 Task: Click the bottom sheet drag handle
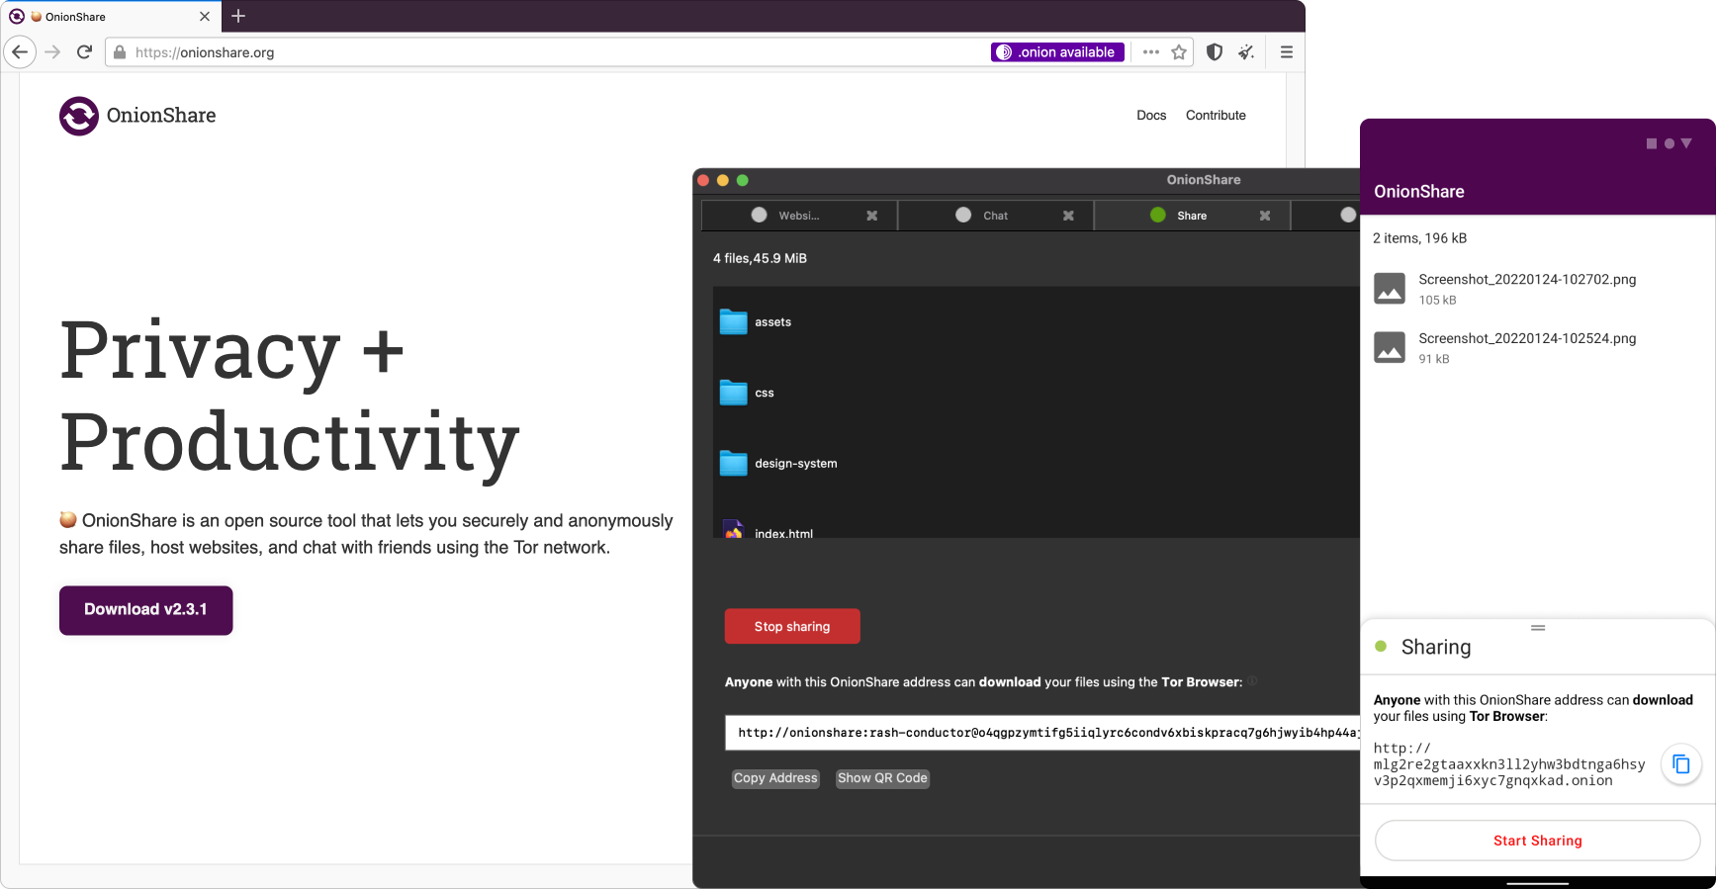pyautogui.click(x=1538, y=628)
